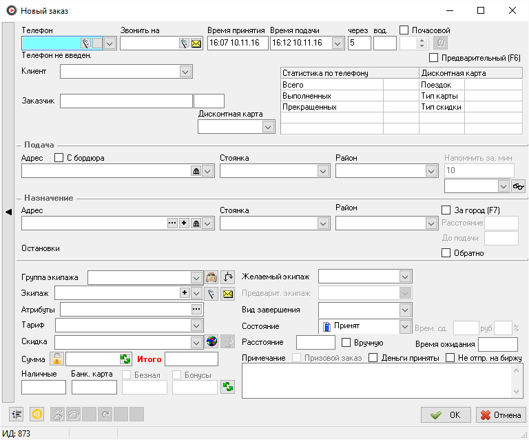The width and height of the screenshot is (529, 440).
Task: Collapse side panel with left black arrow
Action: pyautogui.click(x=8, y=212)
